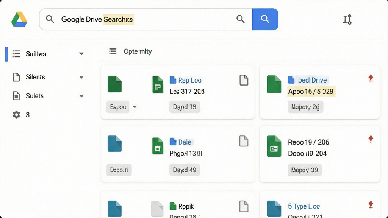Open the dropdown arrow next to Evpeu
388x218 pixels.
(x=135, y=107)
